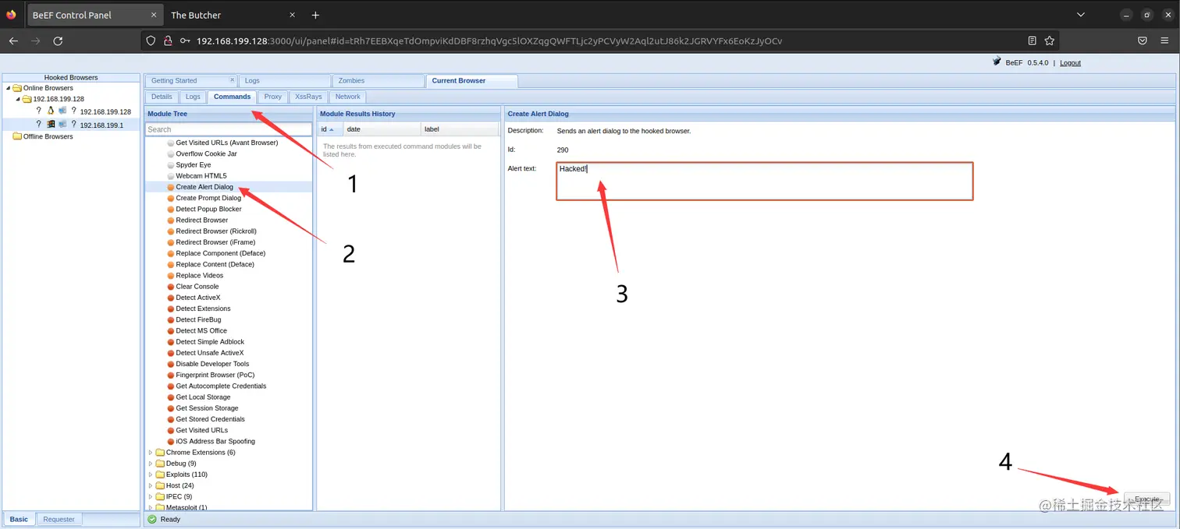
Task: Select the Overflow Cookie Jar module
Action: (206, 153)
